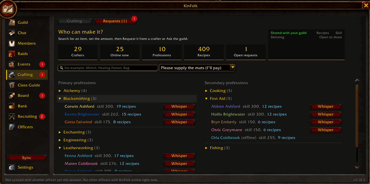This screenshot has width=370, height=184.
Task: Go to Officers in sidebar
Action: pyautogui.click(x=25, y=127)
